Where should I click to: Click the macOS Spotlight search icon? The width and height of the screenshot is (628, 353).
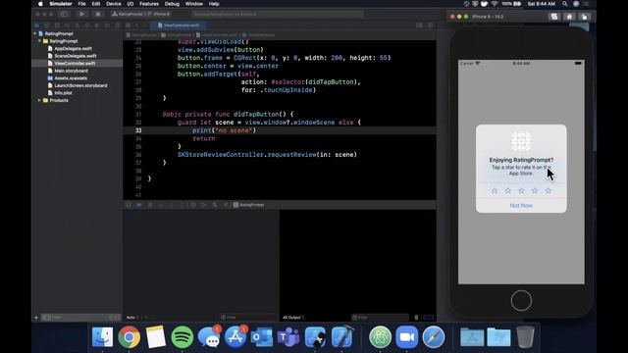click(x=565, y=4)
